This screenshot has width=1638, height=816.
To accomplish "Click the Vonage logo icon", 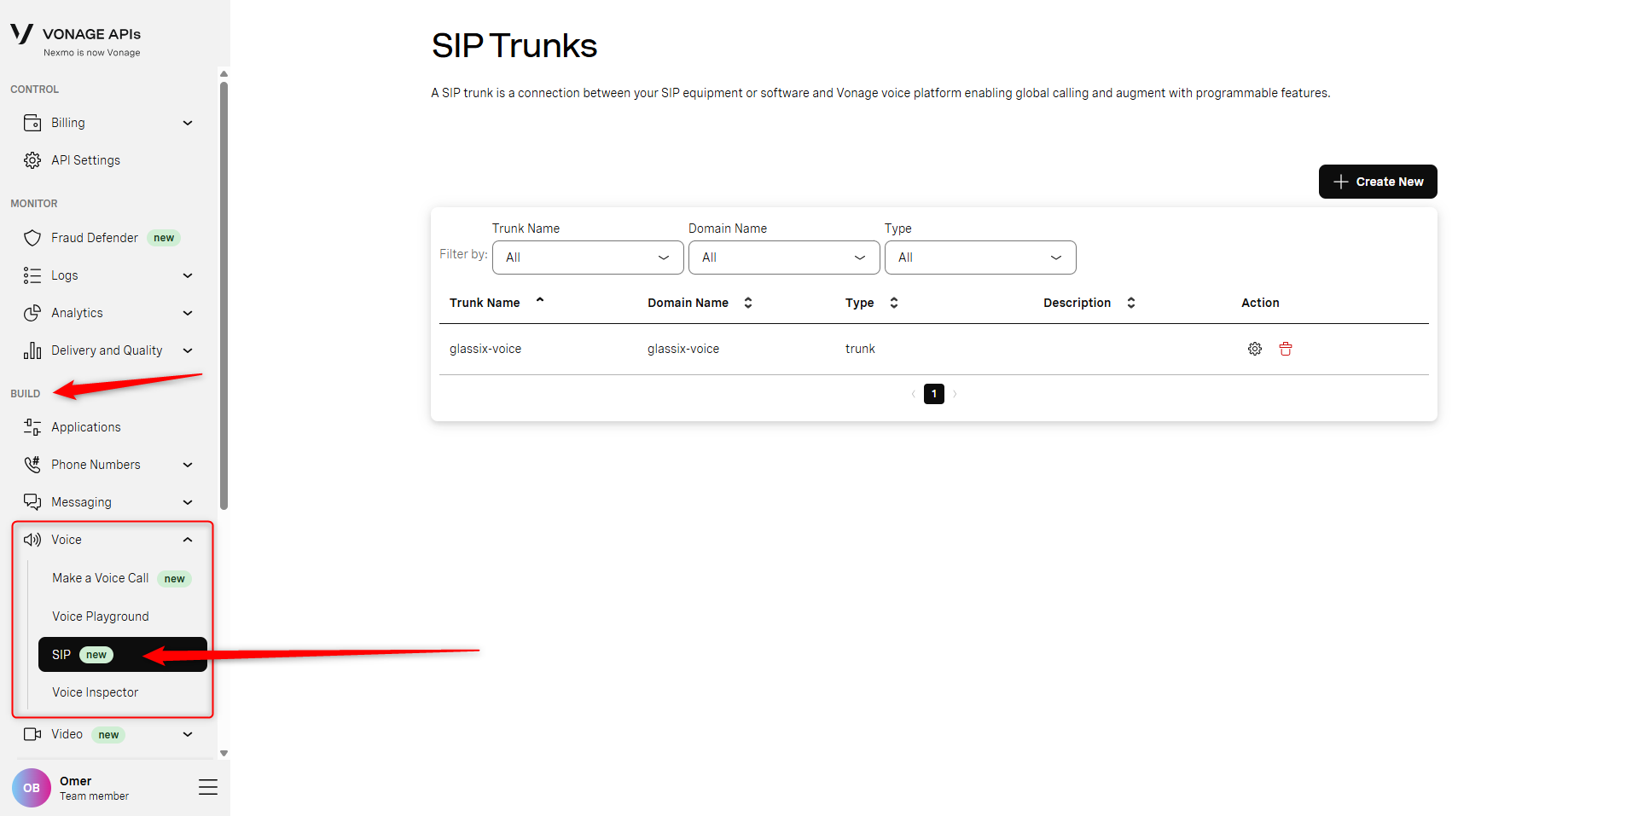I will (x=21, y=34).
